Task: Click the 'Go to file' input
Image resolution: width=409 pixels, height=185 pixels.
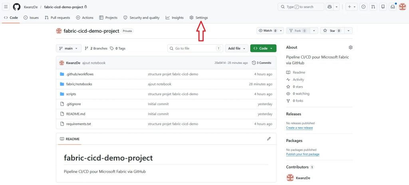Action: (195, 49)
